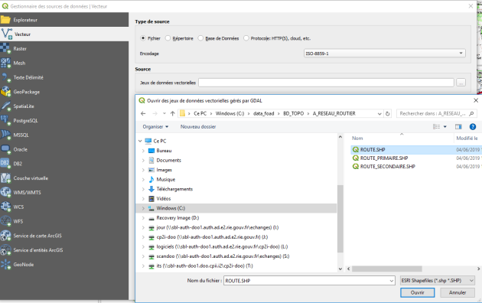
Task: Choose the WMS/WMTS source icon
Action: coord(5,192)
